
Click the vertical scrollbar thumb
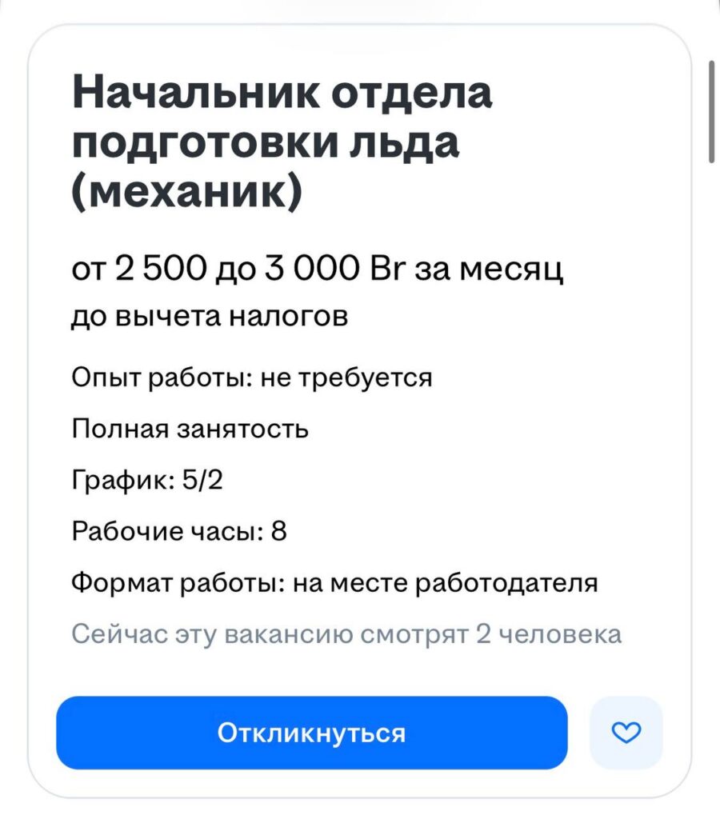[711, 112]
